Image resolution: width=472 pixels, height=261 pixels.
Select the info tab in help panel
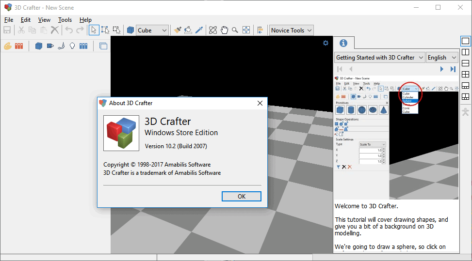point(343,43)
